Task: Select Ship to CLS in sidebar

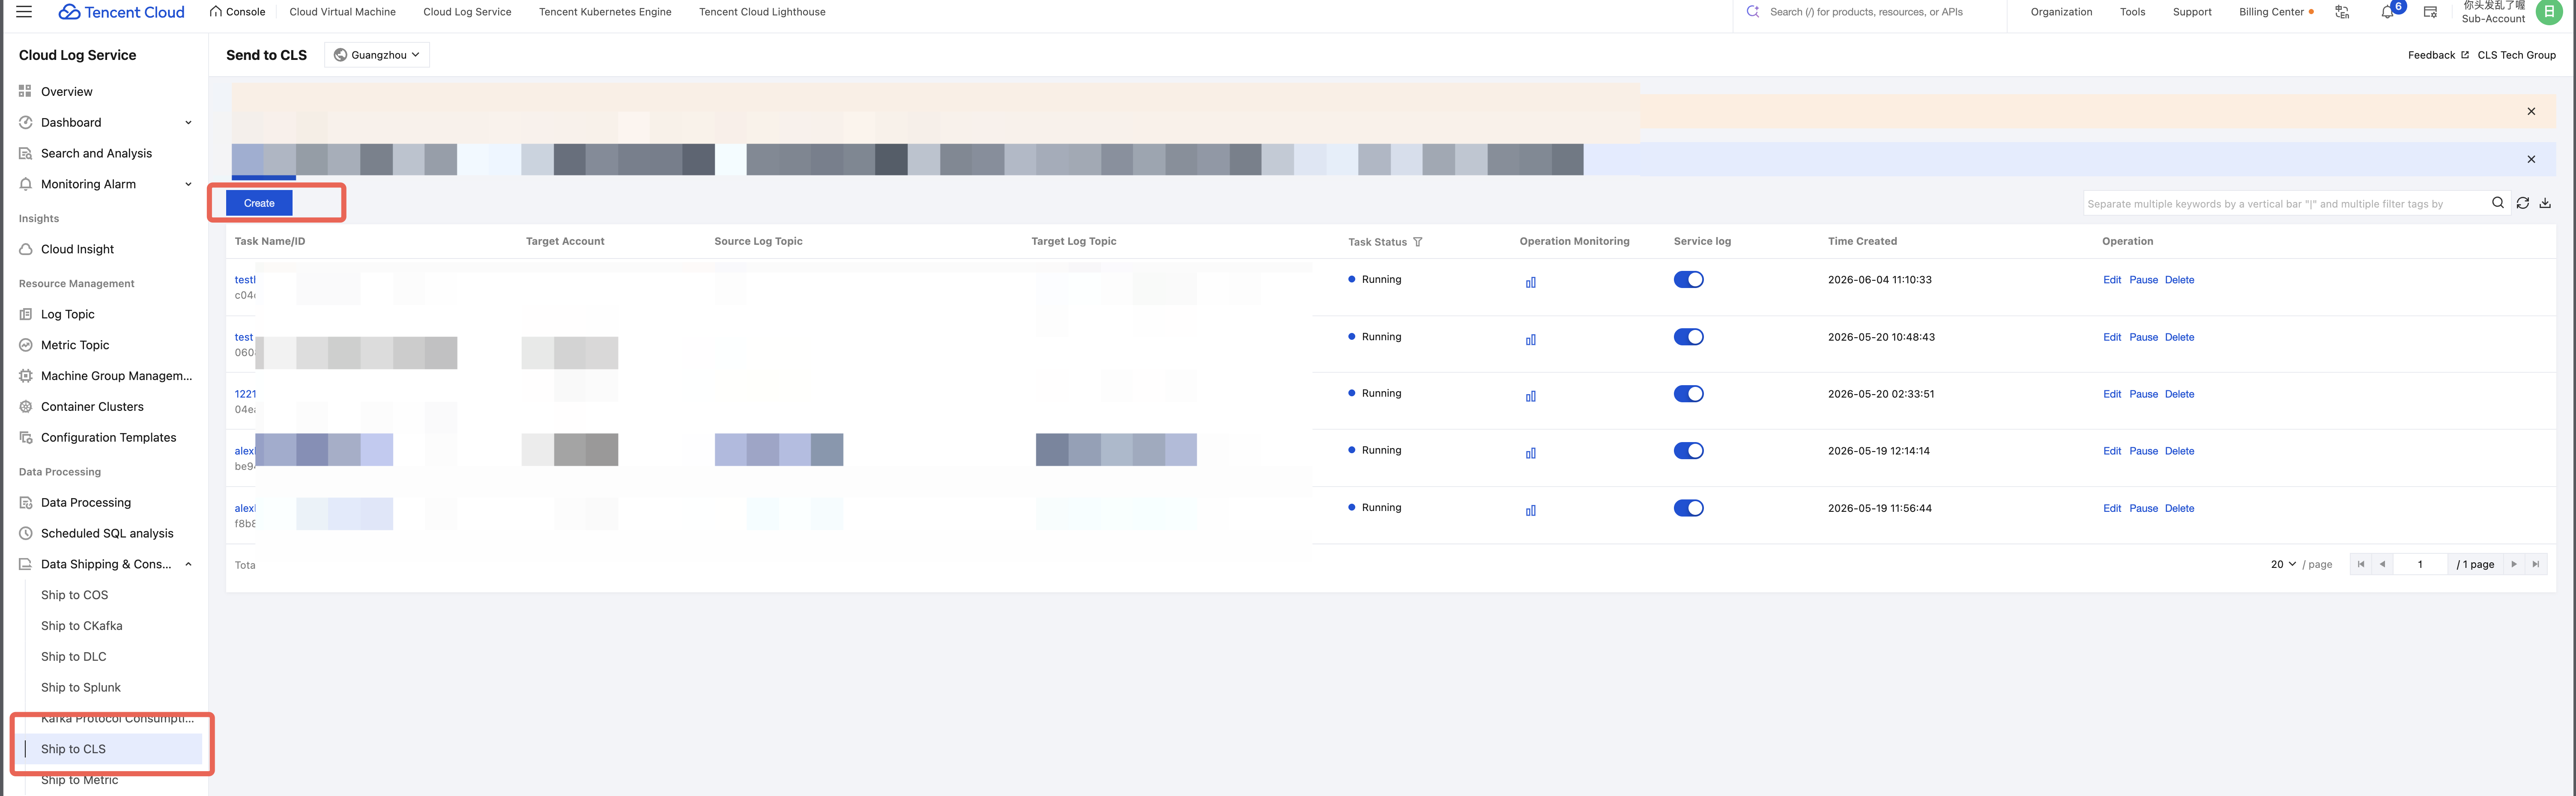Action: coord(73,749)
